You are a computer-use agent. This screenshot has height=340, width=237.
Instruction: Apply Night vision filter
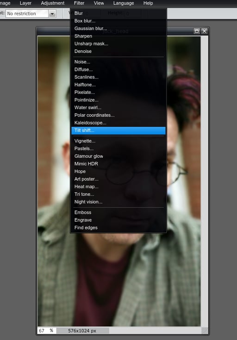(x=118, y=202)
